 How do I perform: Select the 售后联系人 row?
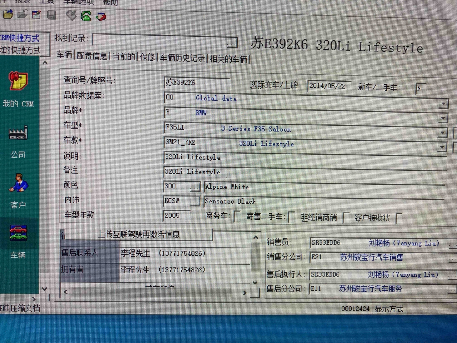click(156, 253)
